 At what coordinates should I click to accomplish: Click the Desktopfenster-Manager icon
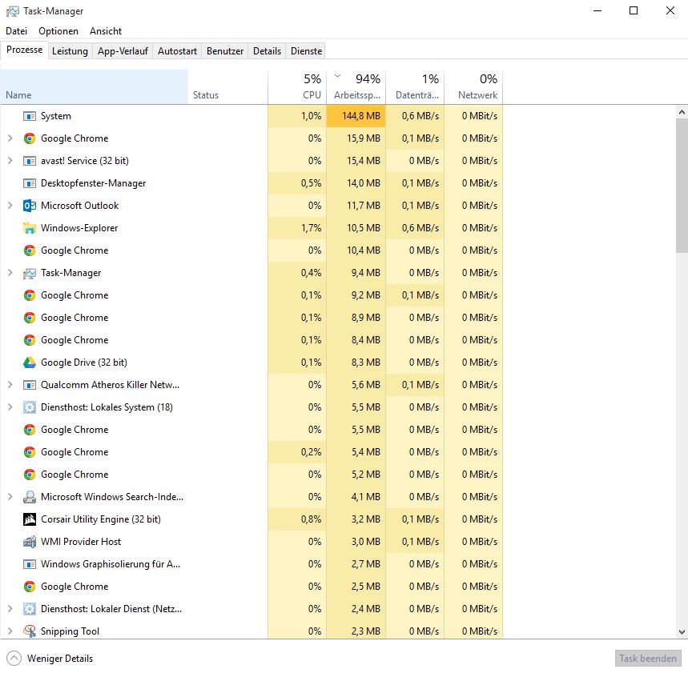pos(30,183)
